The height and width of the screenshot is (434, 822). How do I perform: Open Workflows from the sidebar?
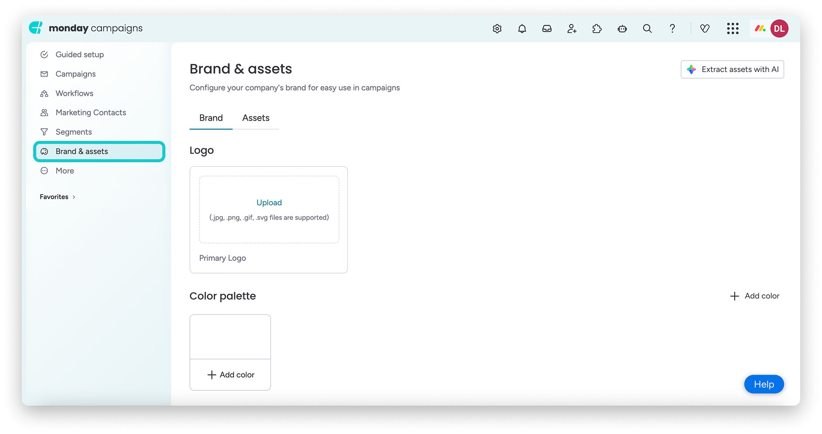pos(99,93)
